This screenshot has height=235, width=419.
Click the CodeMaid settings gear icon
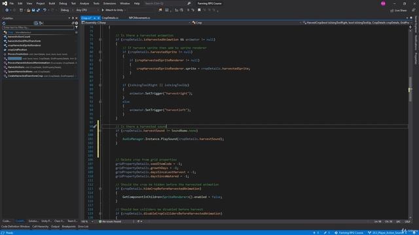point(77,23)
